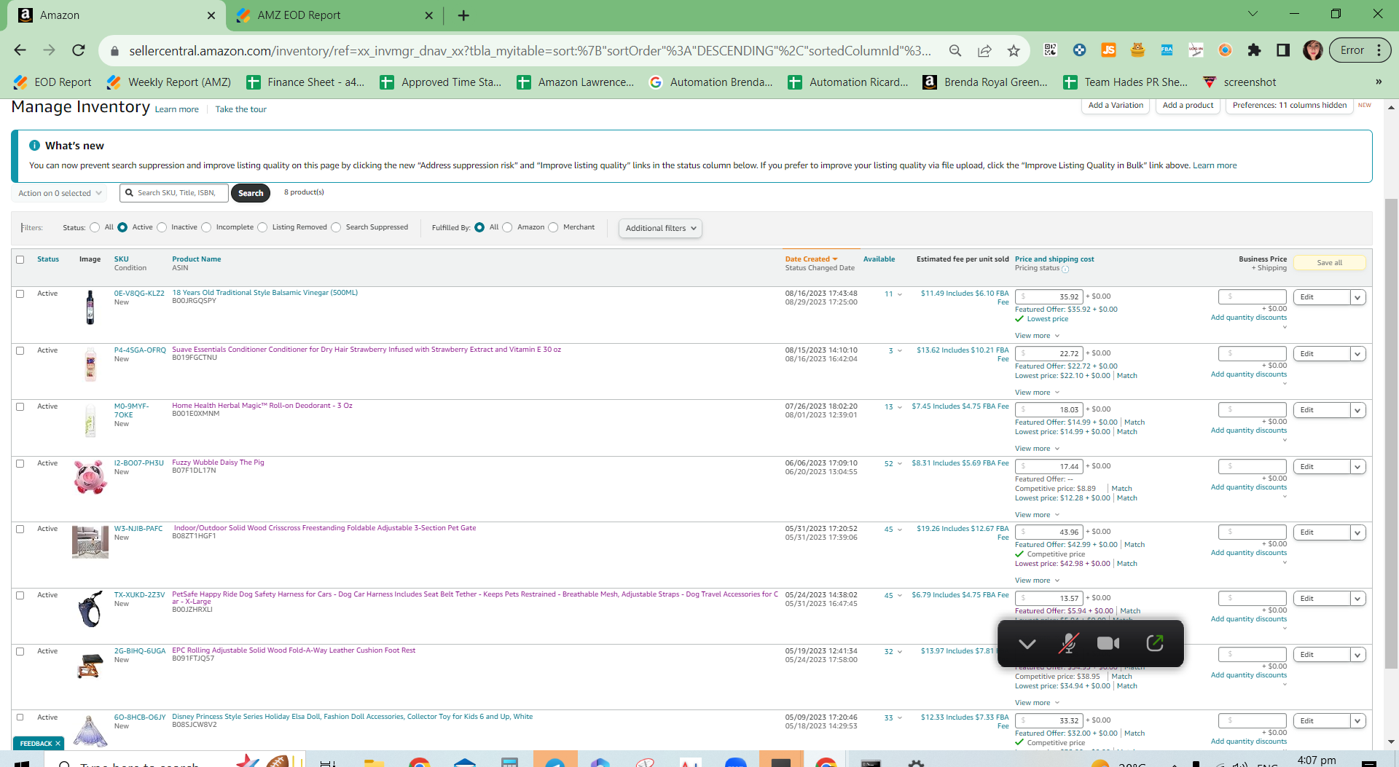
Task: Switch to the AMZ EOD Report tab
Action: [335, 15]
